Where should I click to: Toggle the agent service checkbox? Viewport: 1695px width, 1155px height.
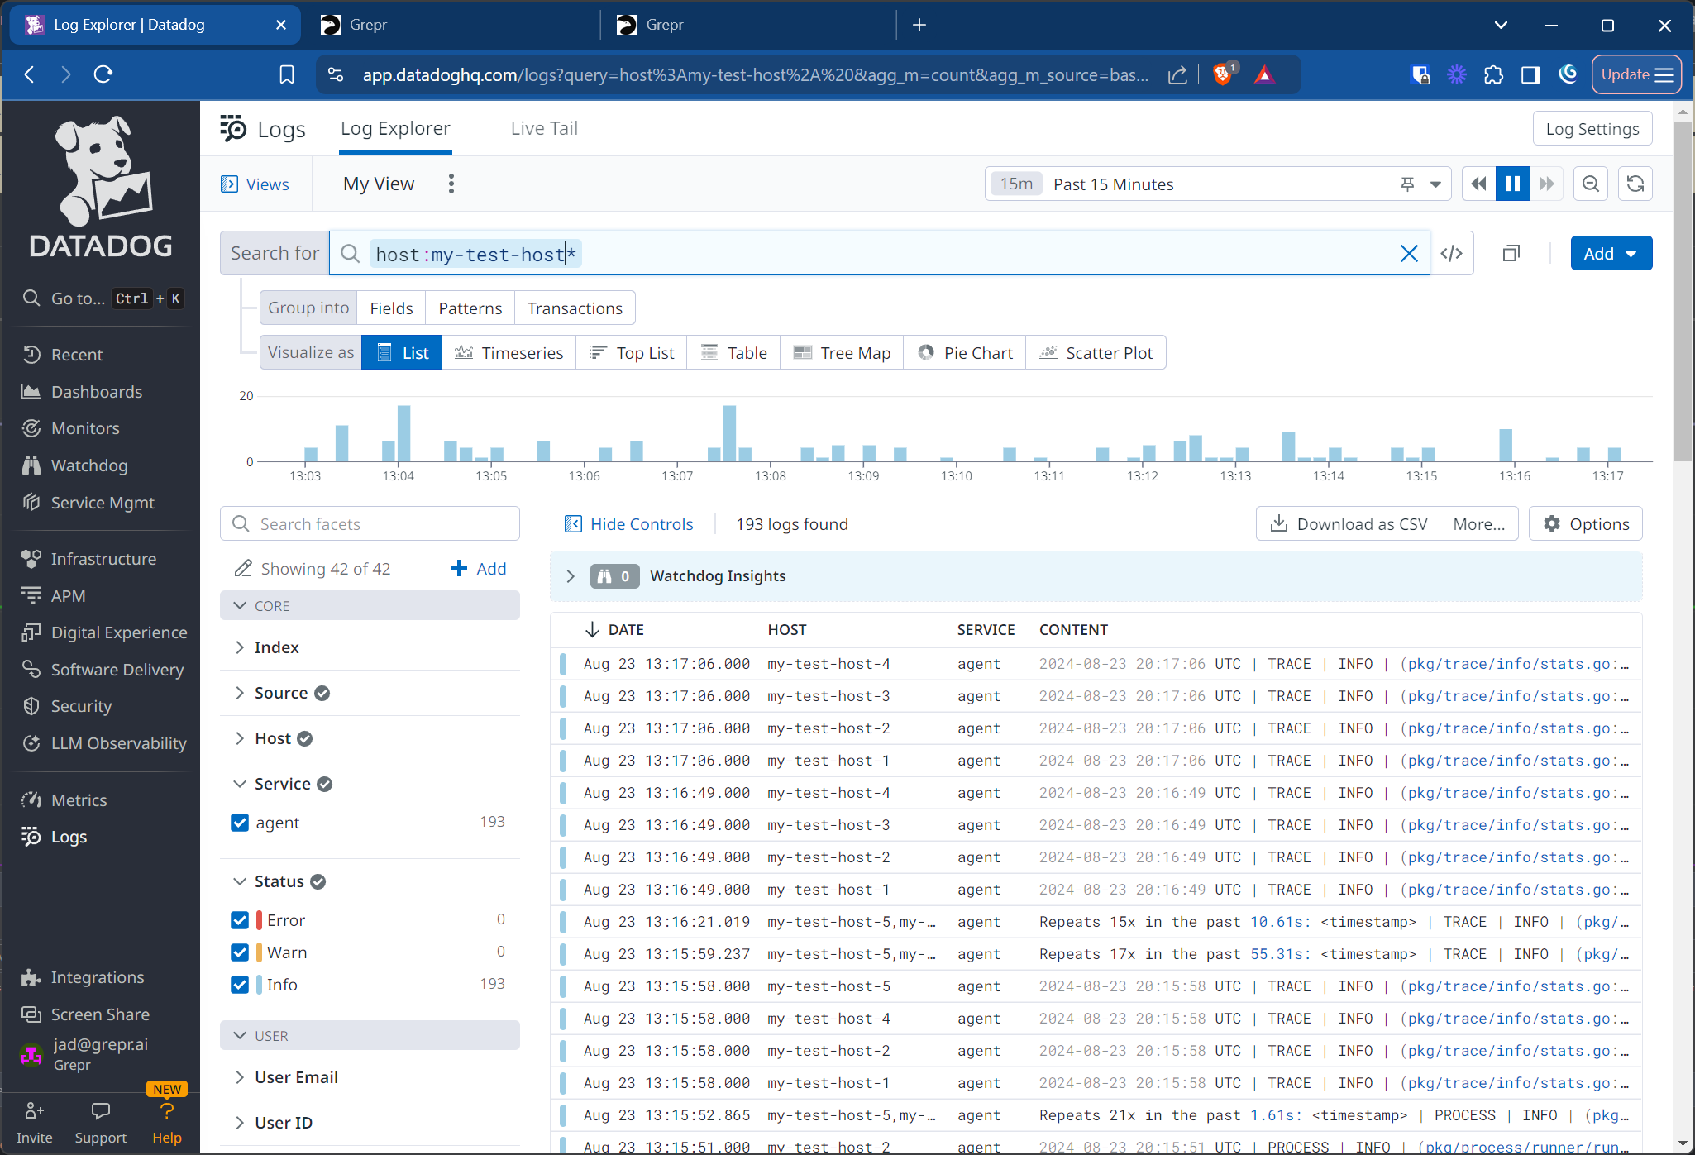coord(240,823)
